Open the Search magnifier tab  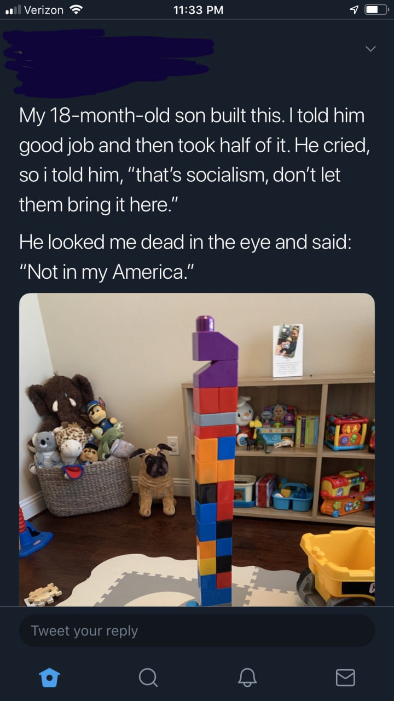point(147,678)
